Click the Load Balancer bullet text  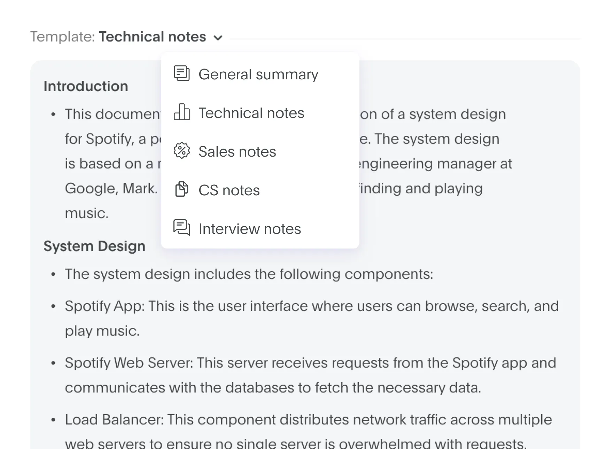tap(308, 420)
